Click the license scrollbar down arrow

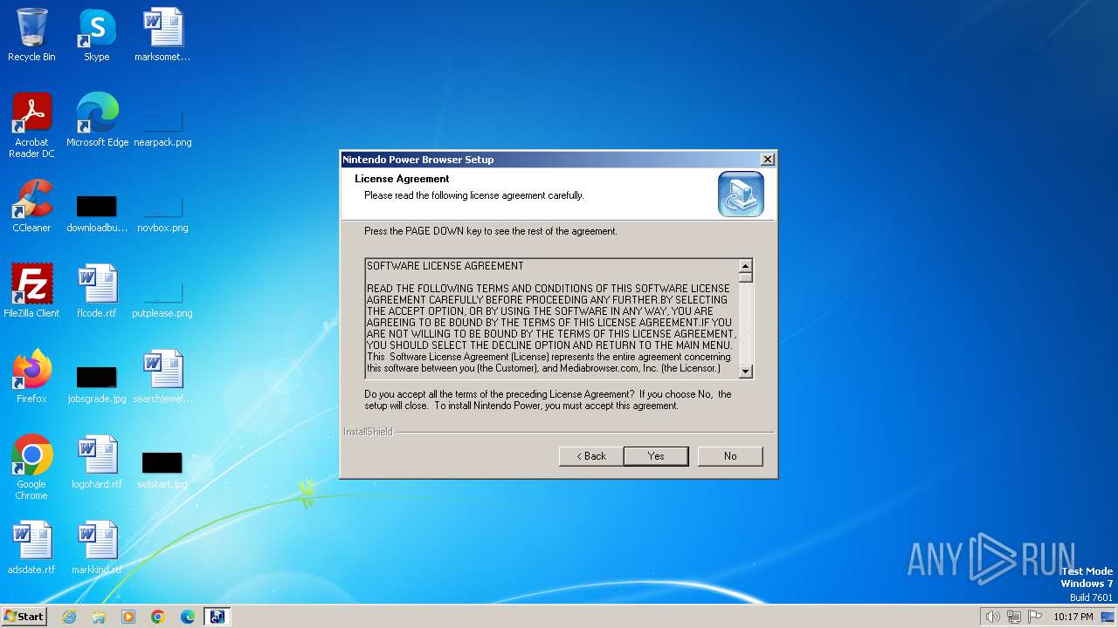(x=745, y=371)
